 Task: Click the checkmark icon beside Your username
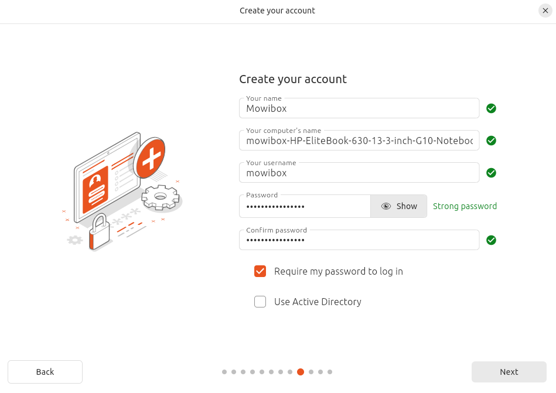tap(491, 173)
